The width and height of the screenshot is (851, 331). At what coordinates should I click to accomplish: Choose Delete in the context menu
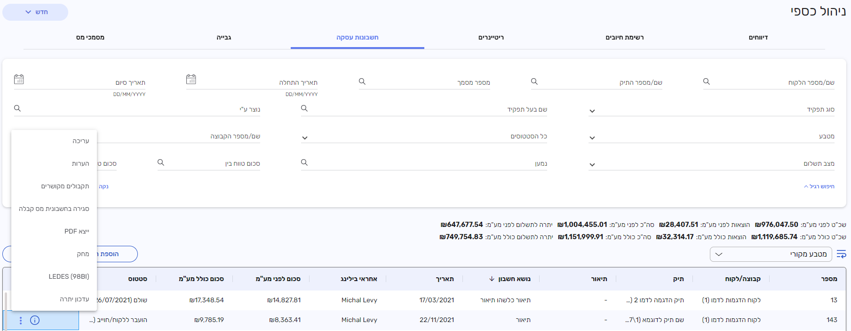pos(83,254)
